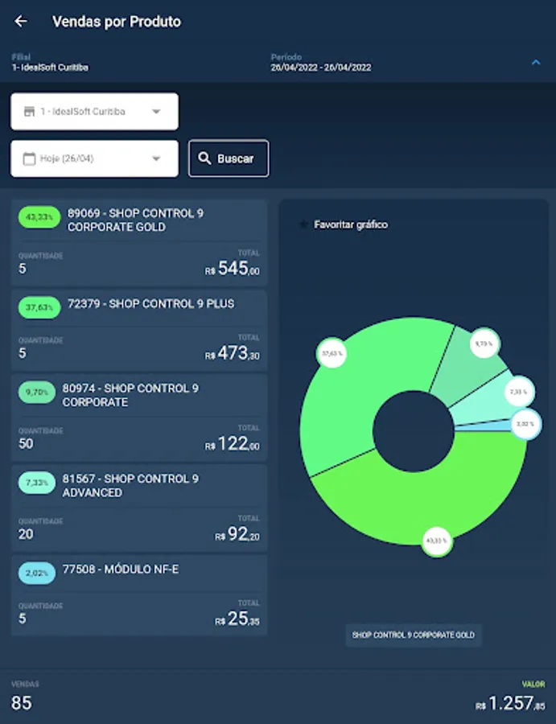
Task: Click the Valor total R$ 1.257,85
Action: pos(510,704)
